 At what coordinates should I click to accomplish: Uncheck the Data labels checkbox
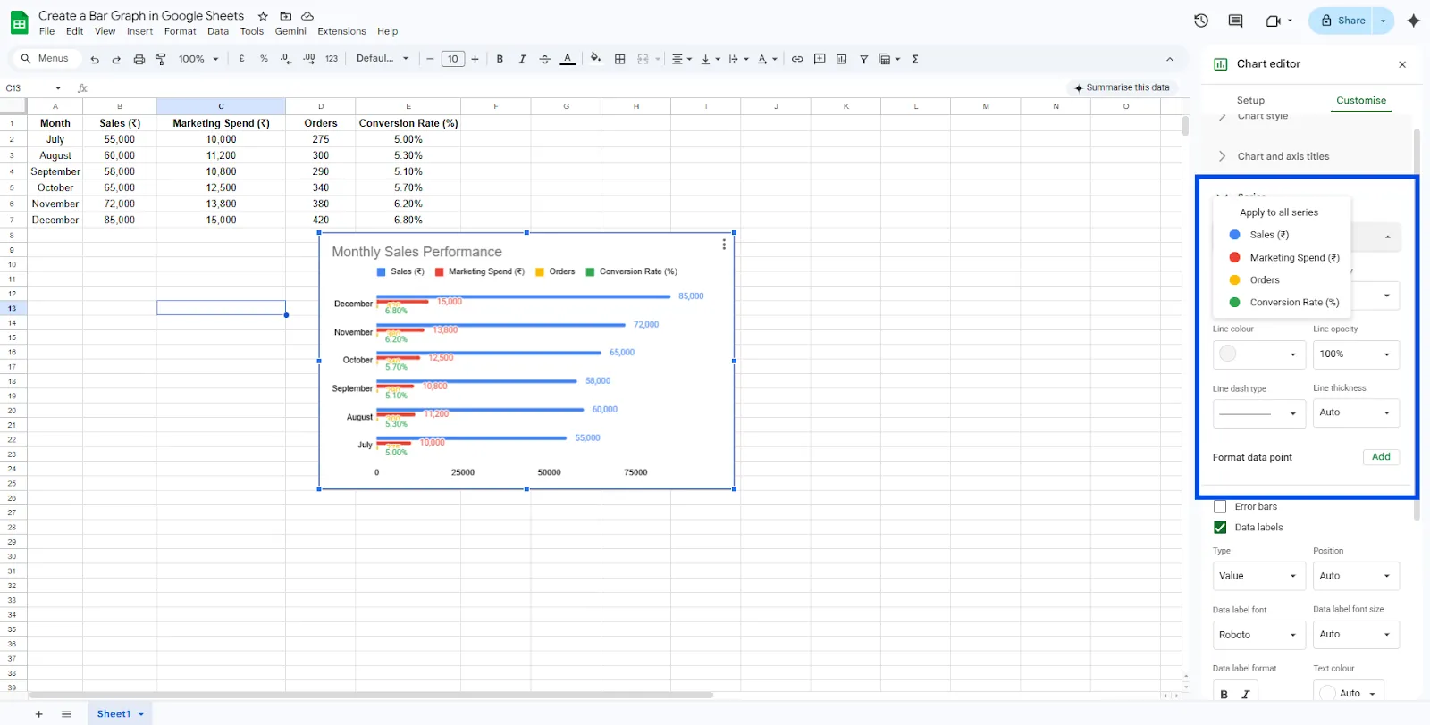tap(1220, 528)
